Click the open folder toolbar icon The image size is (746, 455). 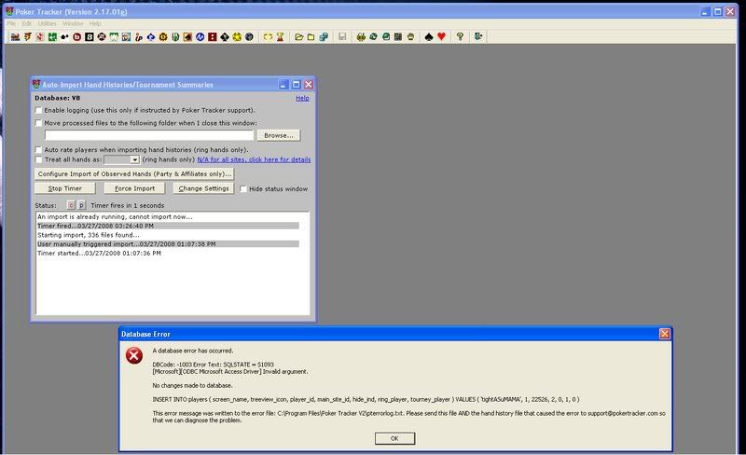298,37
